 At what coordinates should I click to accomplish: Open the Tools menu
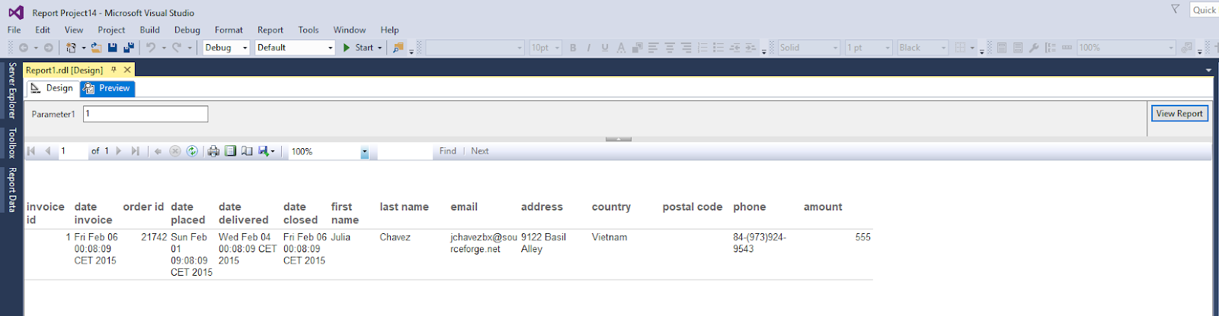pyautogui.click(x=309, y=30)
